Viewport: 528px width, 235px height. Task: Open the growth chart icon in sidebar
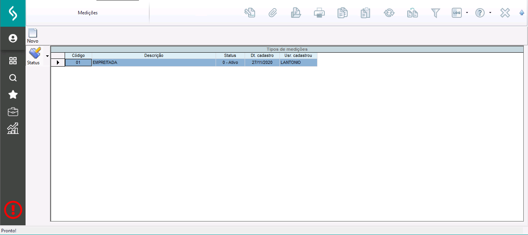[x=13, y=129]
